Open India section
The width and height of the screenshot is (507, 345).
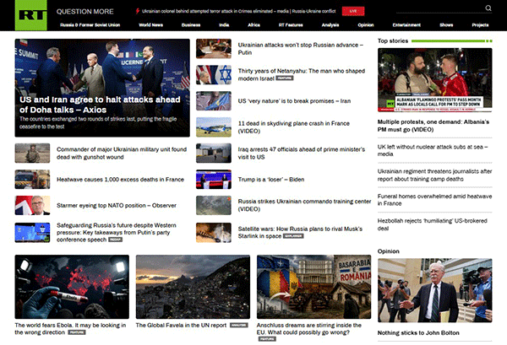[x=224, y=24]
